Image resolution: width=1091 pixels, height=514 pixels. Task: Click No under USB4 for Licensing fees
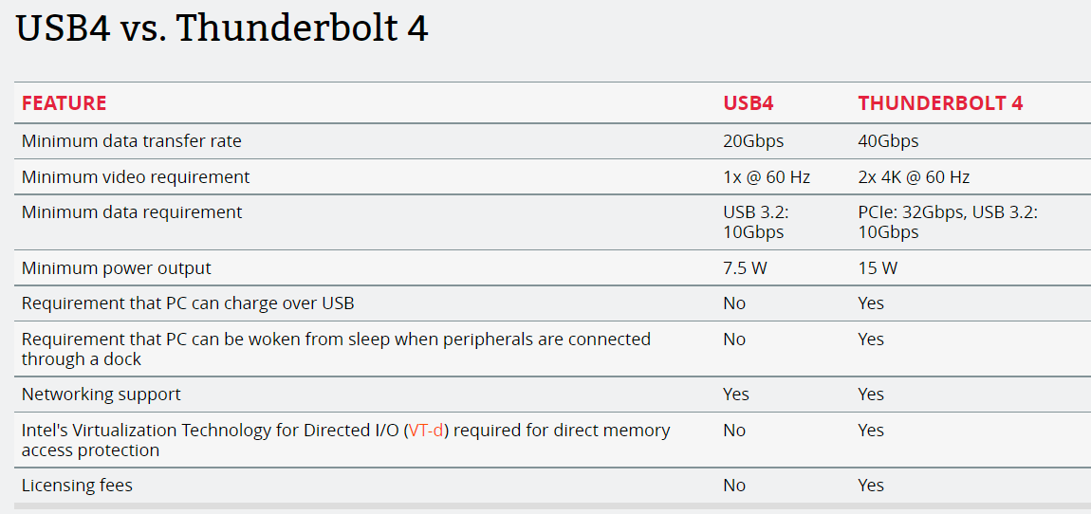734,485
